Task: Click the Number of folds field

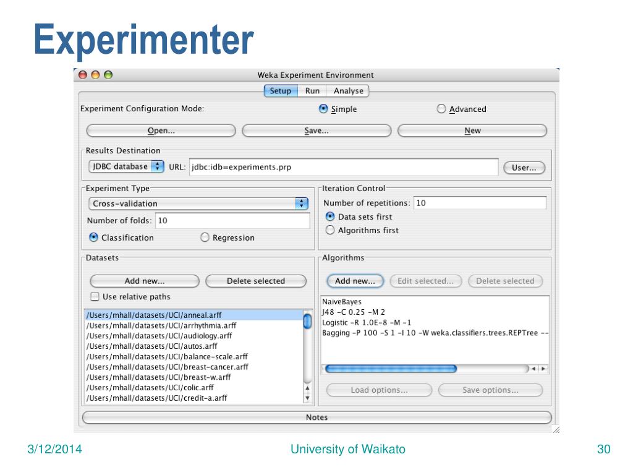Action: pyautogui.click(x=232, y=221)
